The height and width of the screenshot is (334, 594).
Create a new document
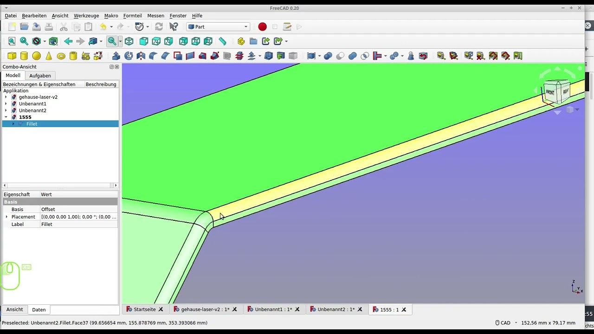12,27
